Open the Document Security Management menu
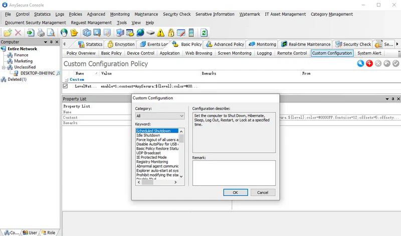 (x=35, y=23)
